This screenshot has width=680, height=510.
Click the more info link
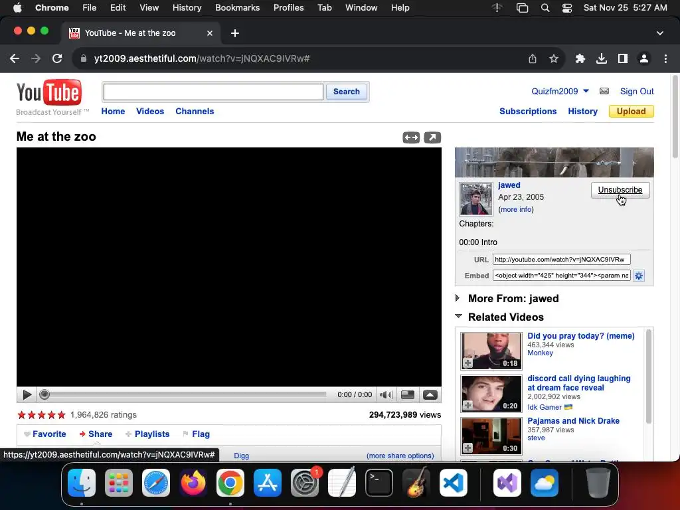point(516,209)
